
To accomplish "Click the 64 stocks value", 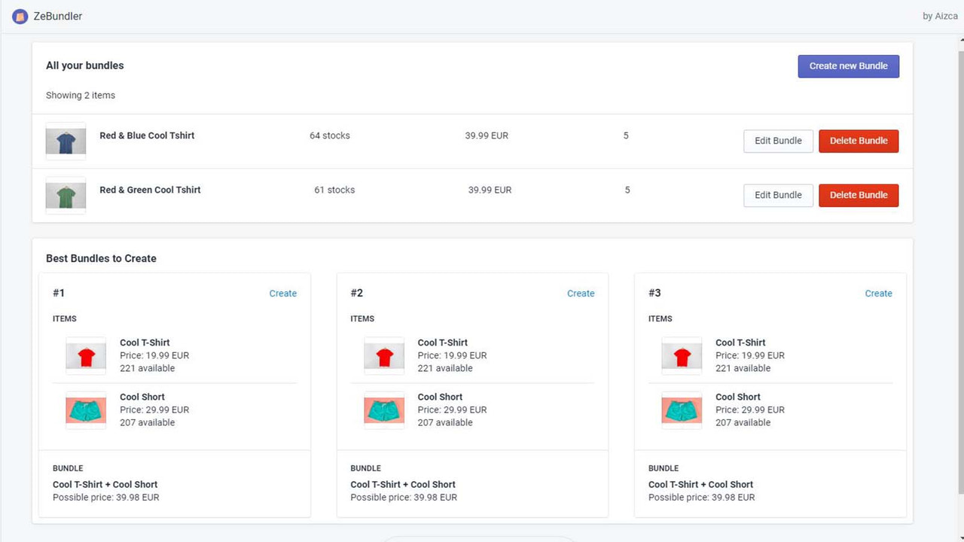I will (x=330, y=135).
